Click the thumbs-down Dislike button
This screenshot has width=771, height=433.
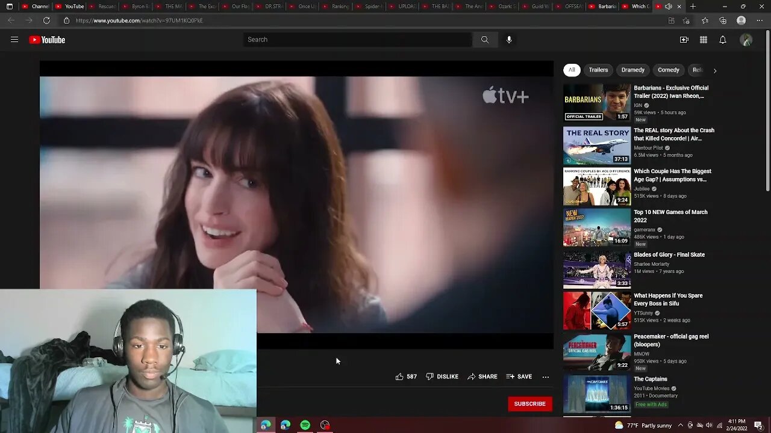tap(442, 376)
